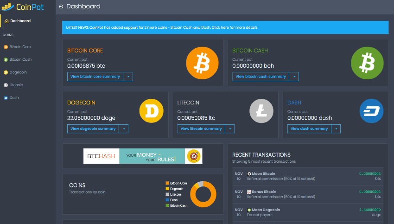Click the coins donut chart
The width and height of the screenshot is (394, 224).
tap(203, 194)
